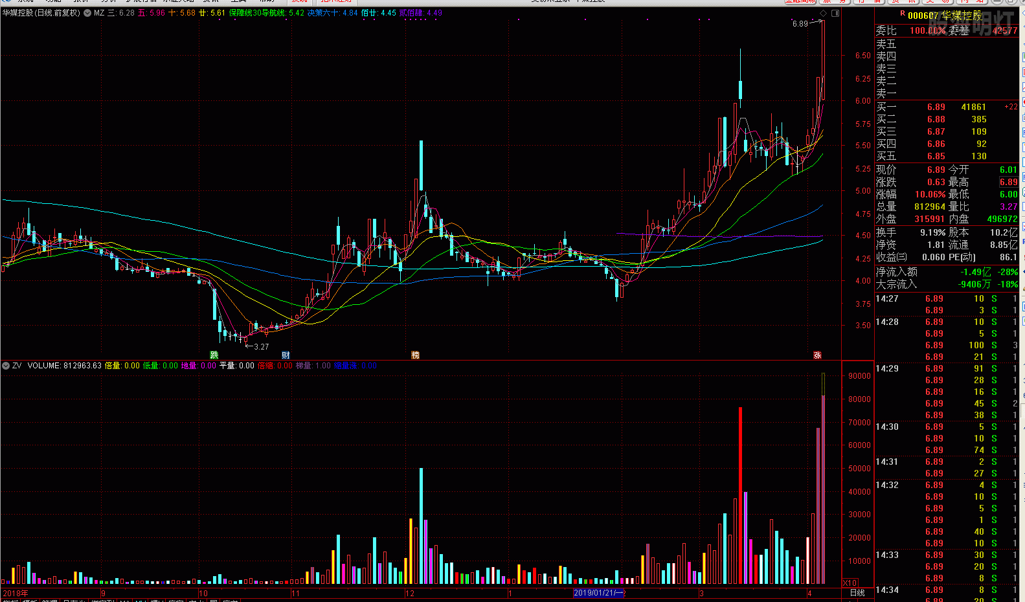Click the stock code 000607 华媒控股 header
The width and height of the screenshot is (1025, 602).
(x=945, y=16)
